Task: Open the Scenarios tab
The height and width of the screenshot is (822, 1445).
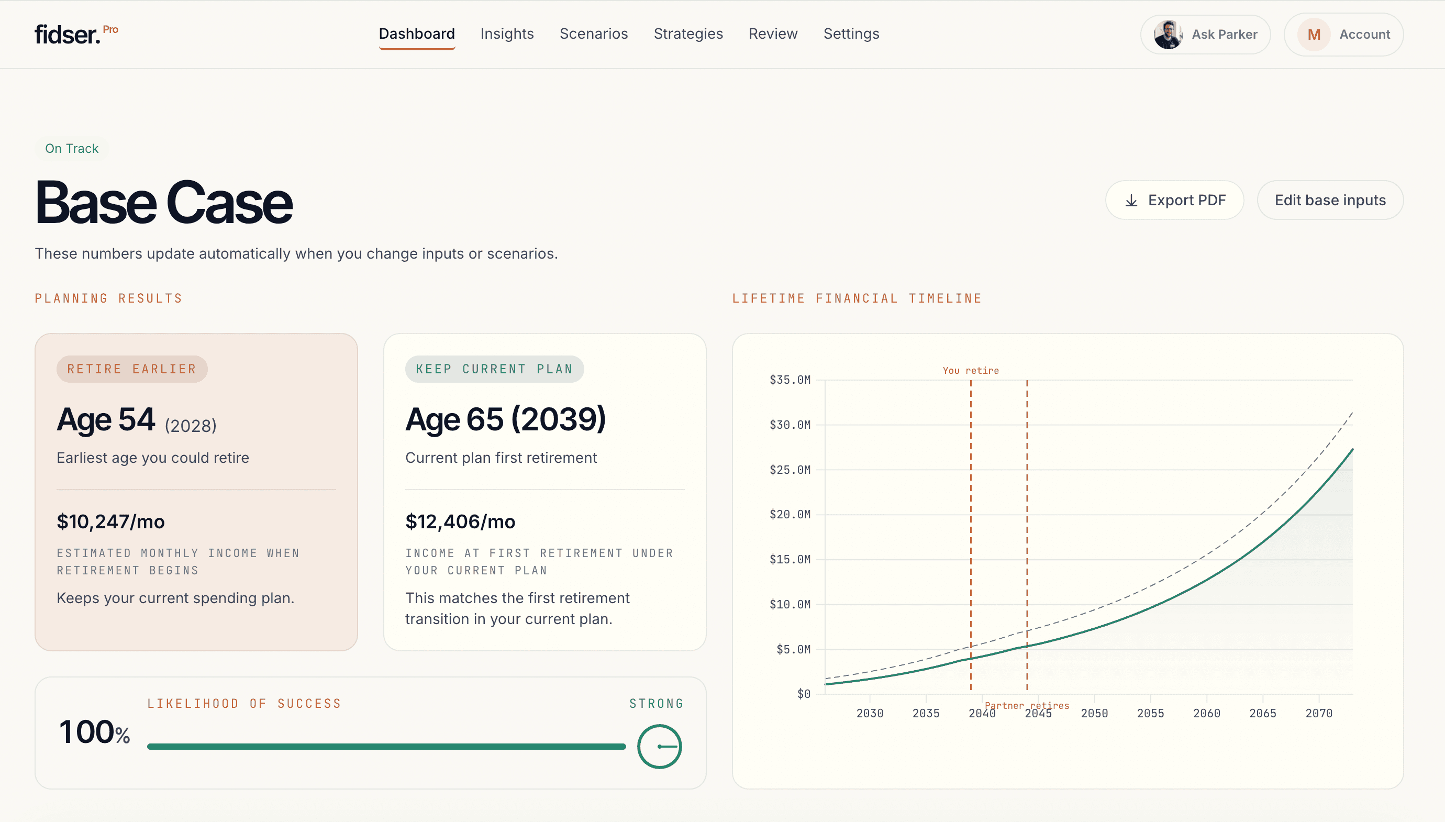Action: 594,34
